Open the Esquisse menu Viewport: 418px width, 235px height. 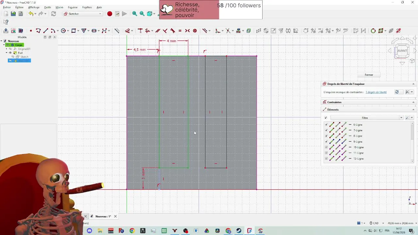tap(72, 7)
